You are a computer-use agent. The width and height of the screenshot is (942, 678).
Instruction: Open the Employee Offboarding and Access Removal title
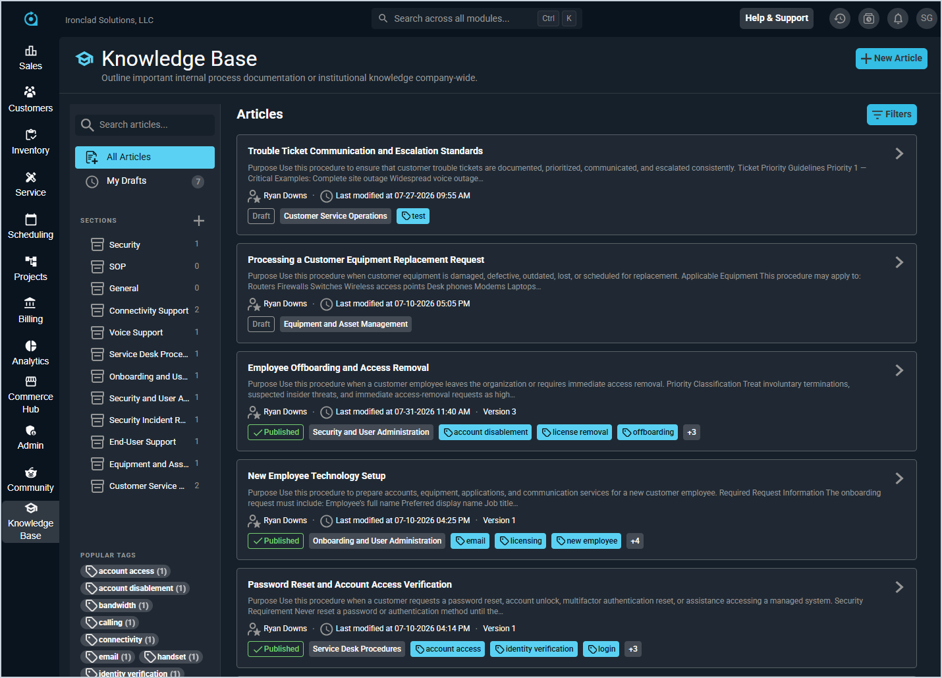(338, 368)
